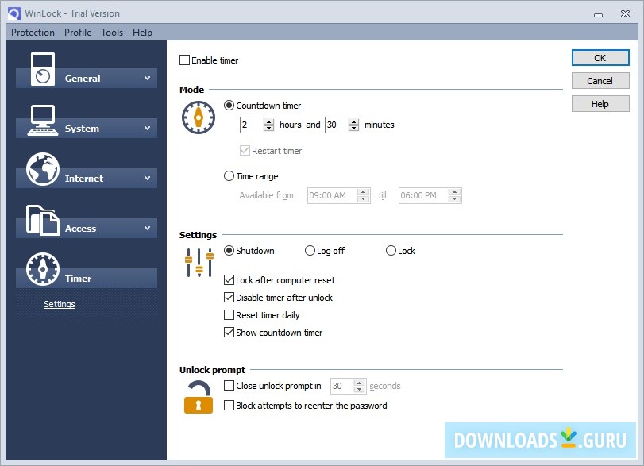Screen dimensions: 644x466
Task: Toggle Restart timer checkbox
Action: tap(245, 151)
